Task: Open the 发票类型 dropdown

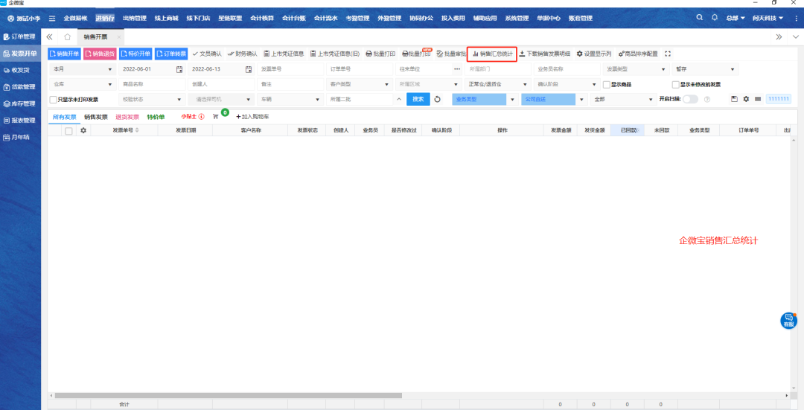Action: click(634, 69)
